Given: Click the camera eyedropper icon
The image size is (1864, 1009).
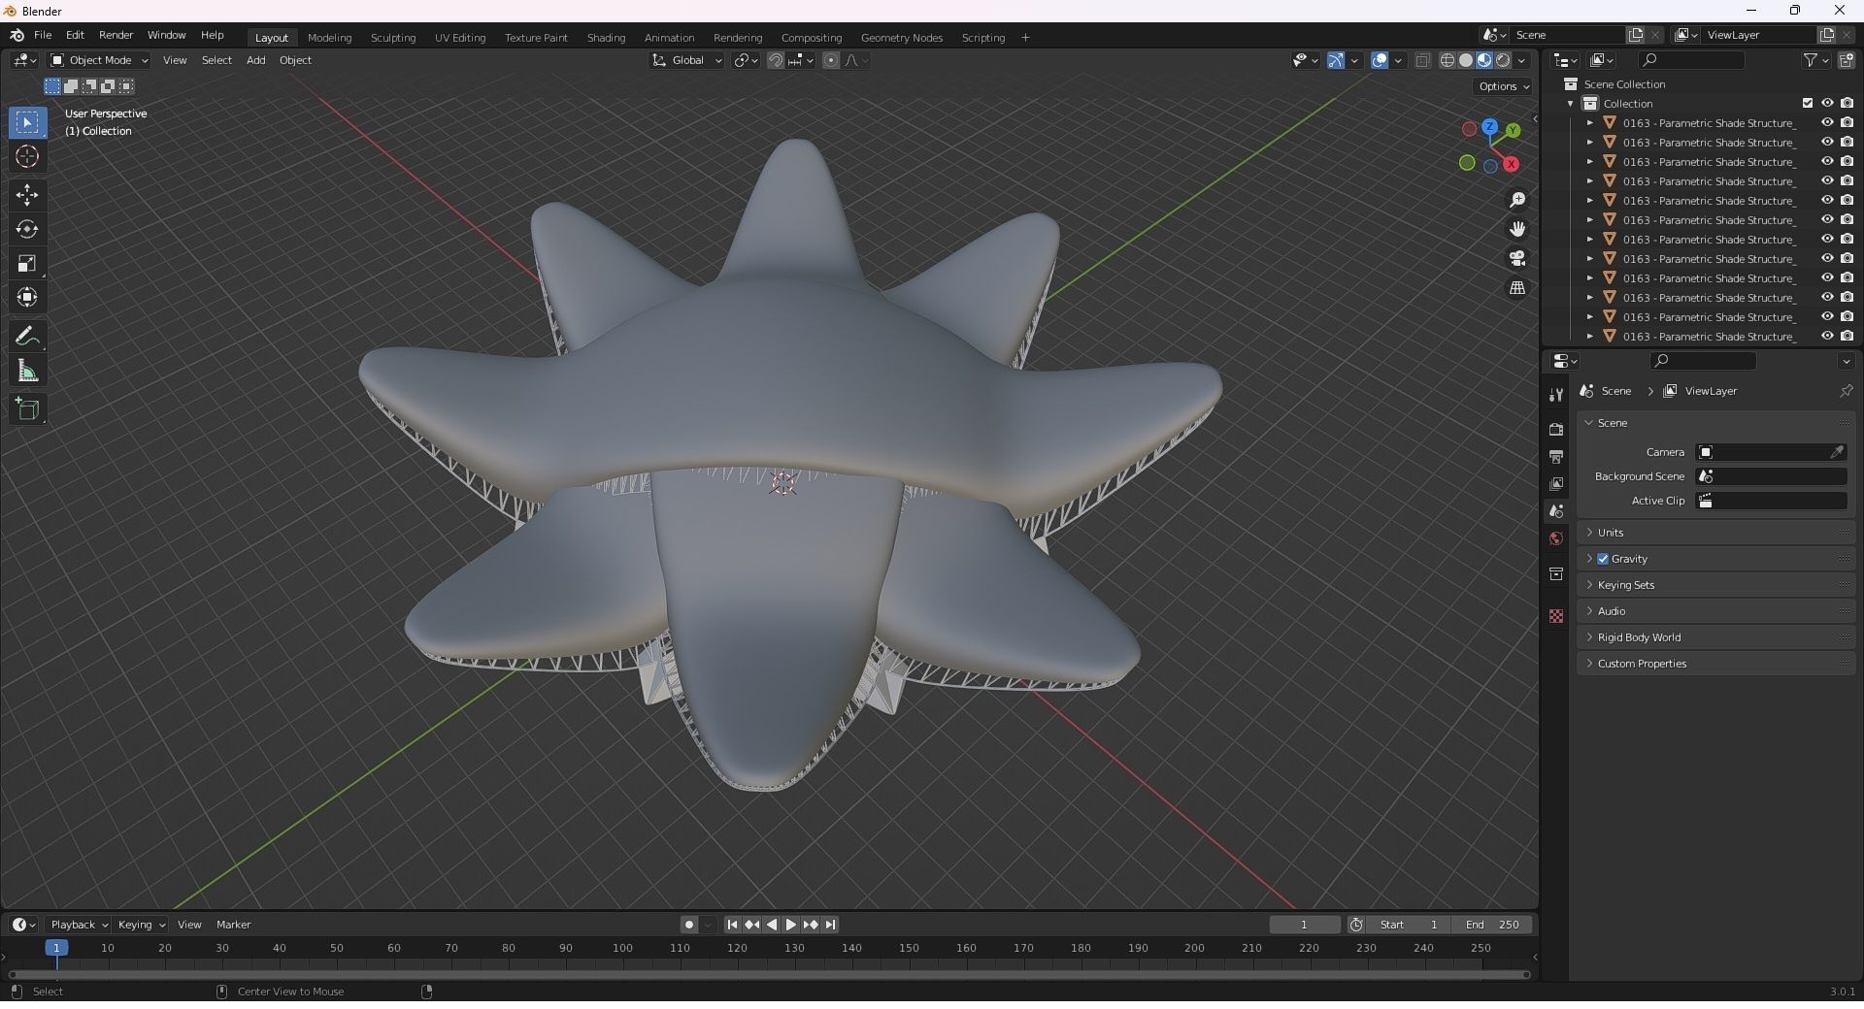Looking at the screenshot, I should (1837, 452).
